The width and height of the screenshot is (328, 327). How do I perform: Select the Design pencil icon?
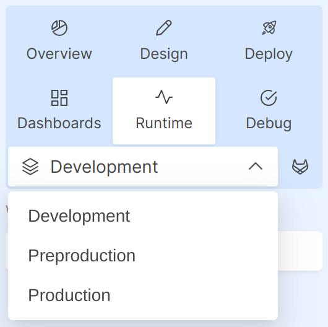pos(164,28)
